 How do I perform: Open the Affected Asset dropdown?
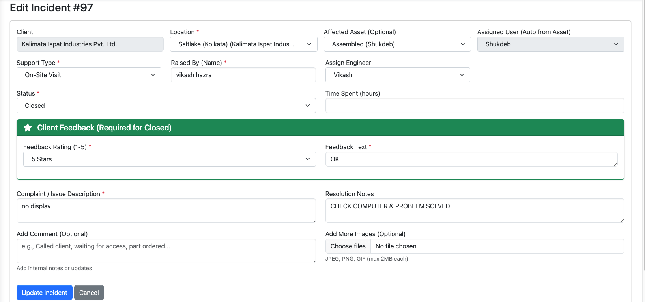point(397,44)
